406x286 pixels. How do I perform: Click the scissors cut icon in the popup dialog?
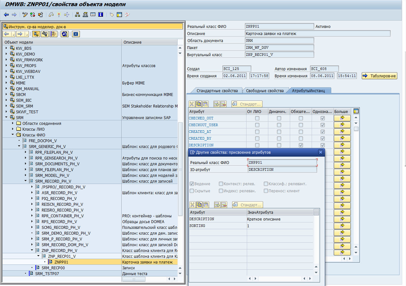tap(193, 205)
